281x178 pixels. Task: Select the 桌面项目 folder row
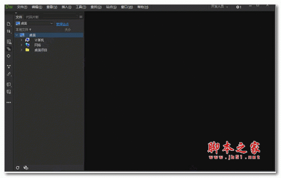(49, 50)
